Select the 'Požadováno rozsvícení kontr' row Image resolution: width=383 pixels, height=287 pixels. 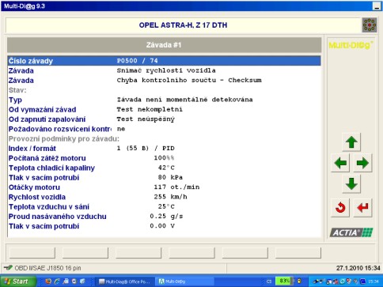tap(165, 129)
